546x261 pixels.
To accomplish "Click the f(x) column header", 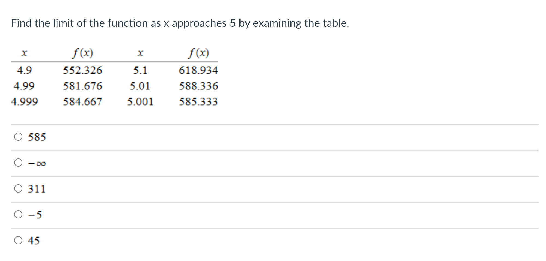I will tap(82, 53).
